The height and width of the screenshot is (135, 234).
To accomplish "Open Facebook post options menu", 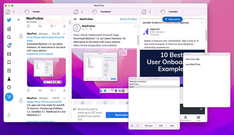I will 136,26.
